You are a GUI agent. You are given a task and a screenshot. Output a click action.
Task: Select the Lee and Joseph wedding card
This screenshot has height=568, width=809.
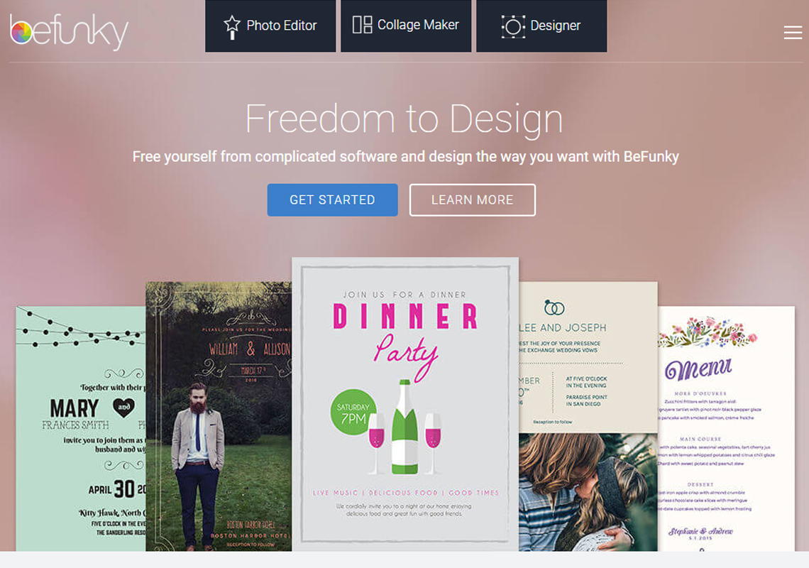[x=588, y=357]
